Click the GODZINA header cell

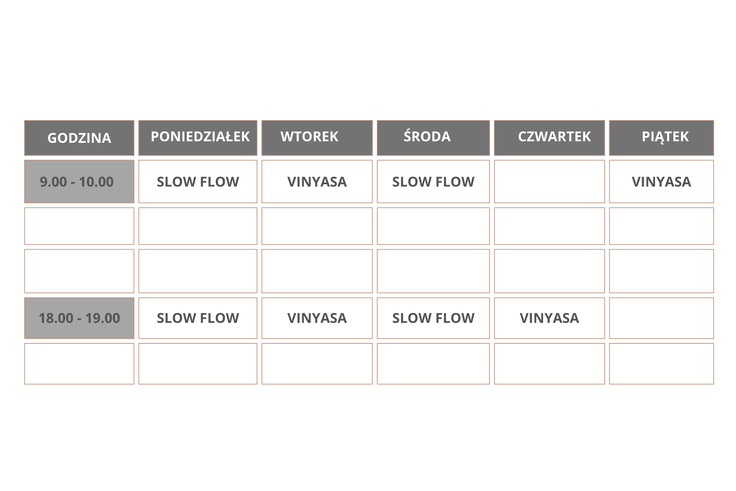click(79, 138)
